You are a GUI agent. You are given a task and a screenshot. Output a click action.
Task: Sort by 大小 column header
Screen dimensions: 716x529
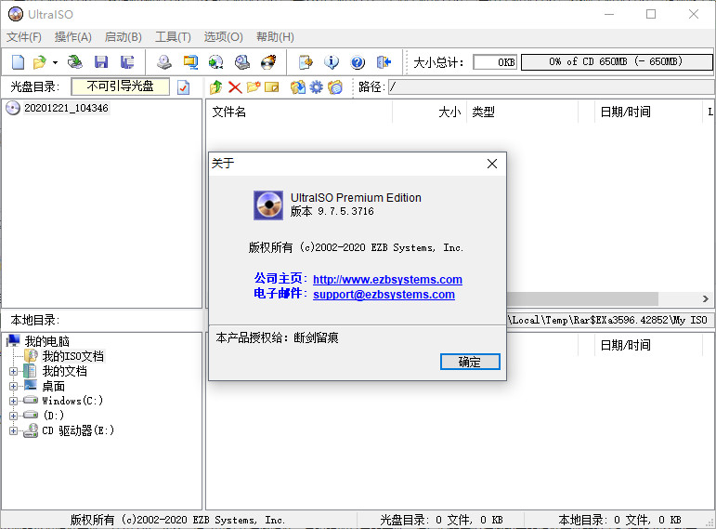429,112
